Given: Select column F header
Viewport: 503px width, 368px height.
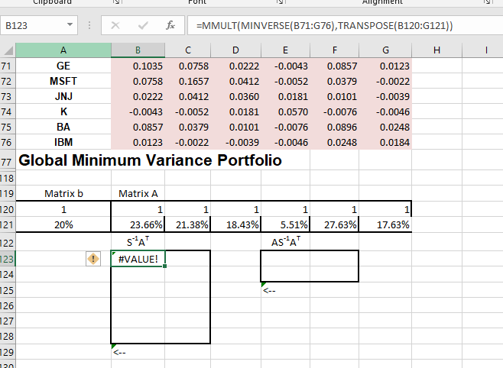Looking at the screenshot, I should pos(335,50).
